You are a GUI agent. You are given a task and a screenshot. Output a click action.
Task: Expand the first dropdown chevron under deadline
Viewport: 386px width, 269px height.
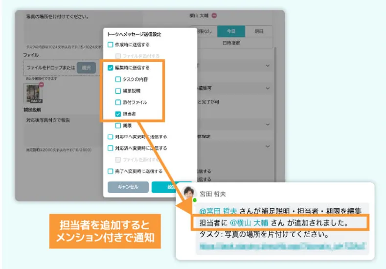point(268,66)
